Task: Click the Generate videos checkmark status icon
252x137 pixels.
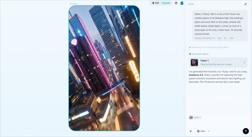Action: (190, 54)
